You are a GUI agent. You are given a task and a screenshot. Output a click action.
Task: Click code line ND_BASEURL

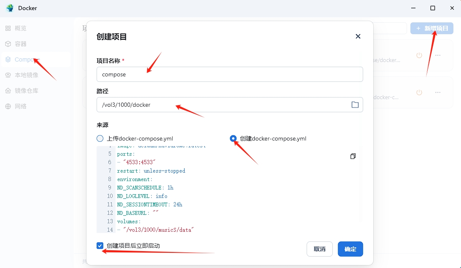pos(137,213)
